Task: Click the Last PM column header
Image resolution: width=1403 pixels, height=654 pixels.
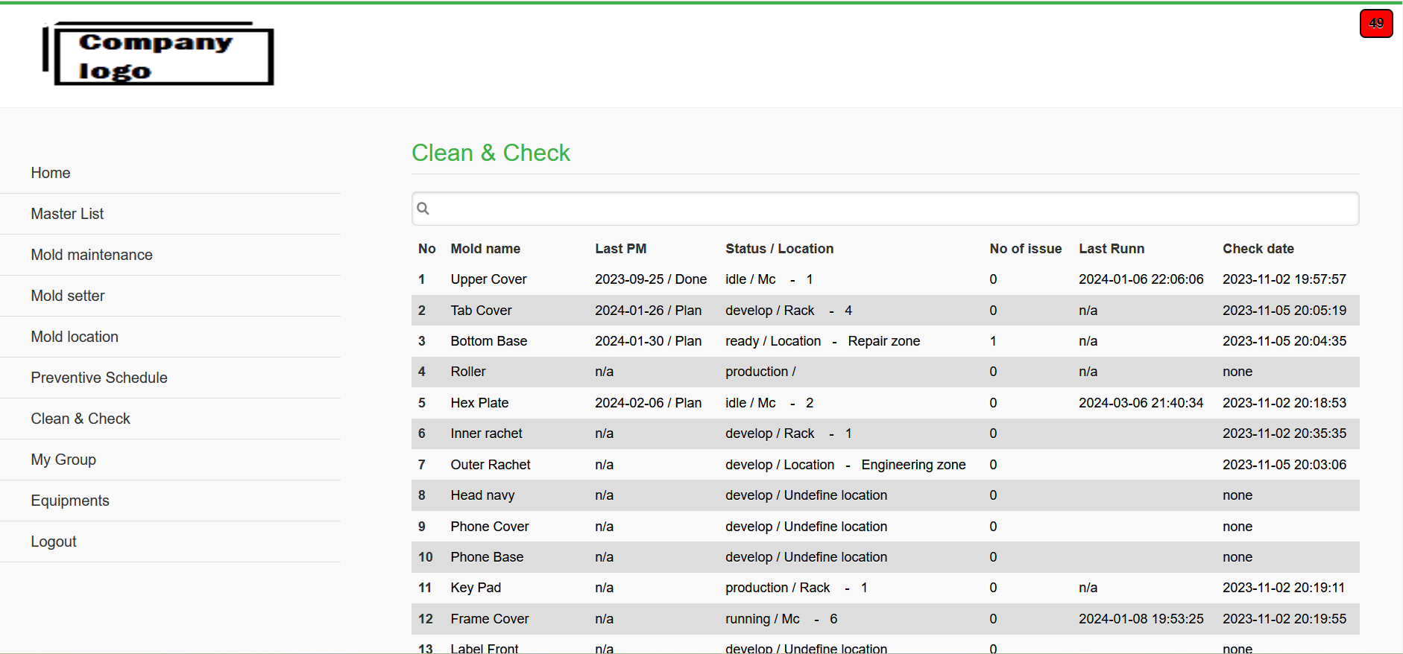Action: (620, 249)
